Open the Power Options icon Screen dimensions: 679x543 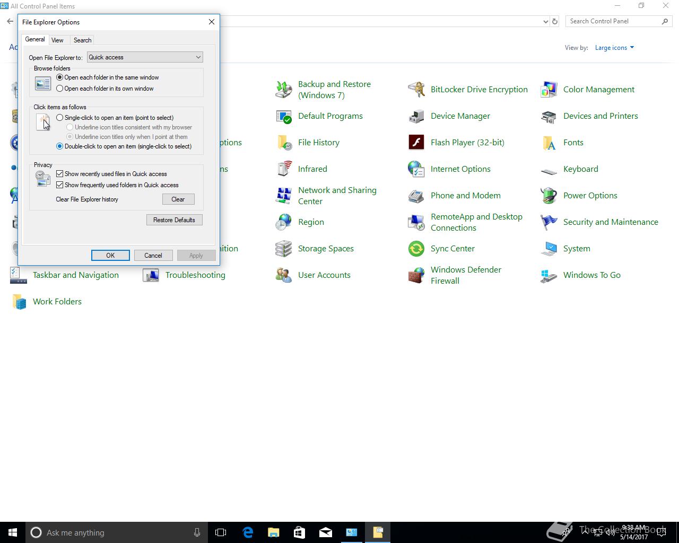549,196
